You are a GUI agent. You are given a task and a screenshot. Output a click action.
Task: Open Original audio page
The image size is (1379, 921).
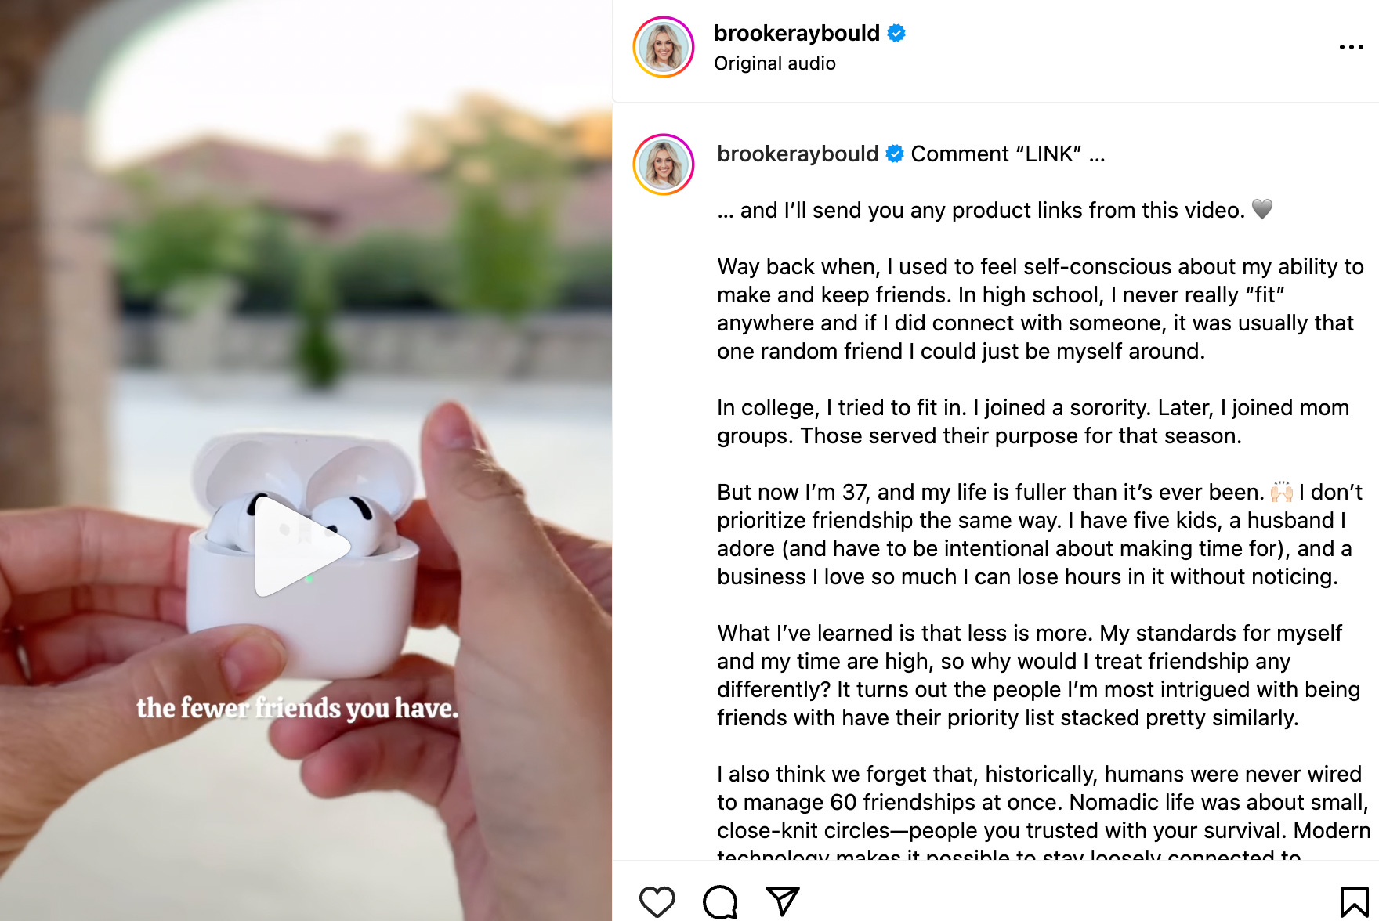pyautogui.click(x=774, y=63)
